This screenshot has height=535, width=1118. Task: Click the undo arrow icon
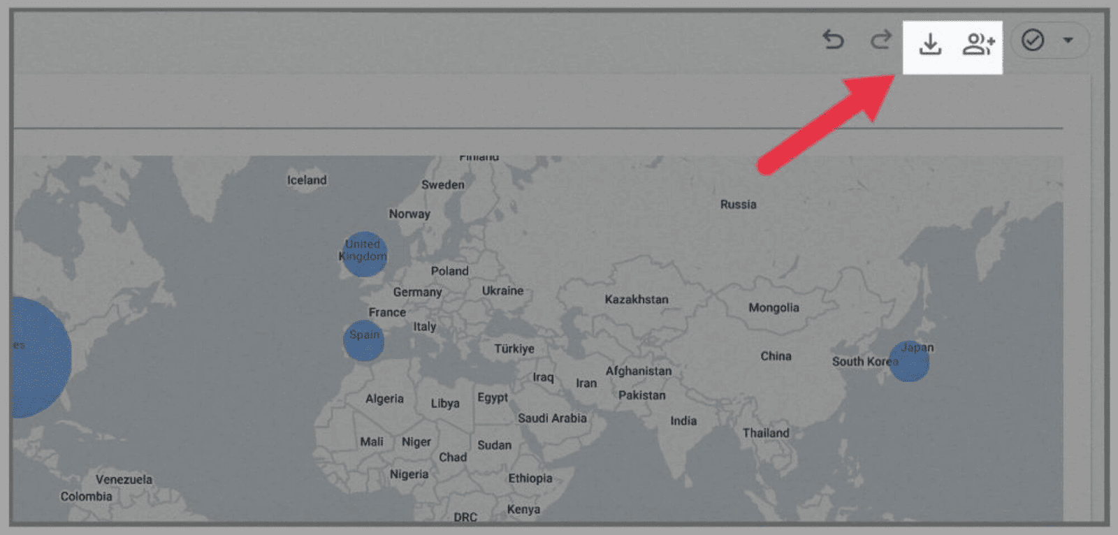[833, 41]
